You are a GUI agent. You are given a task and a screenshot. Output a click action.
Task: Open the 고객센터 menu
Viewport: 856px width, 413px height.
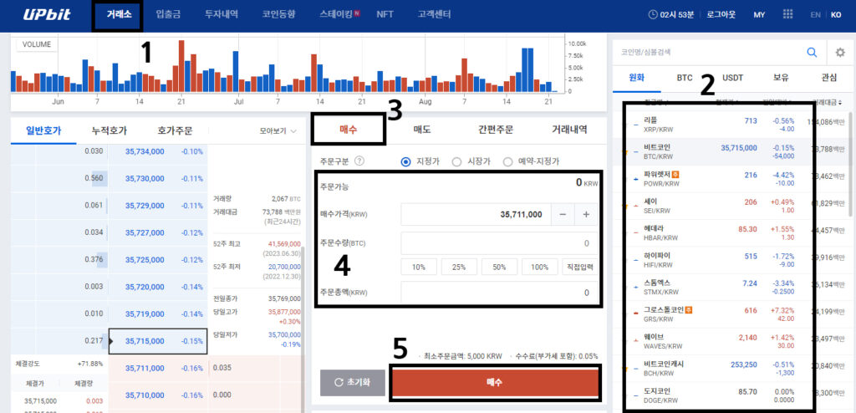point(435,15)
